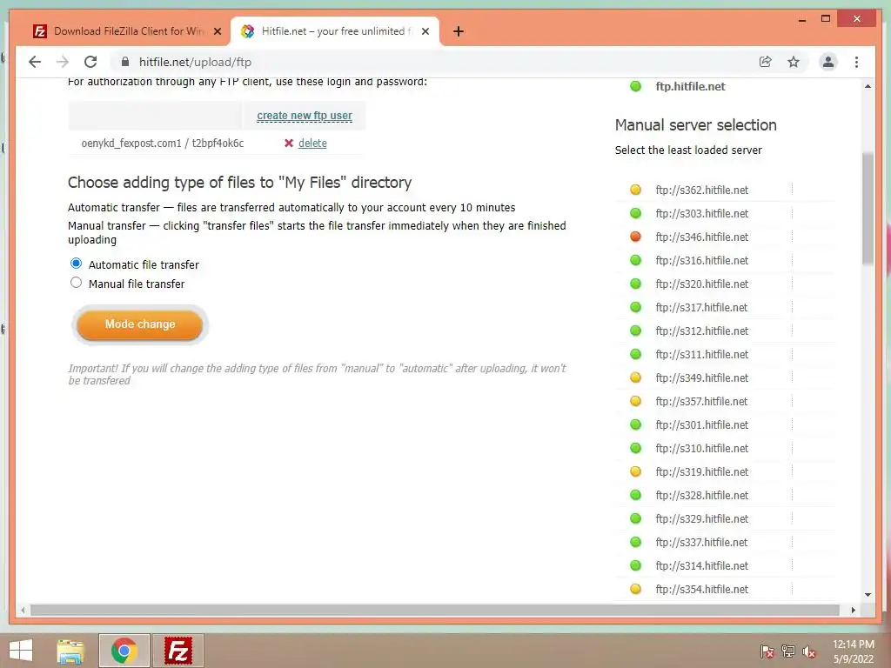Viewport: 891px width, 668px height.
Task: Select ftp://s346.hitfile.net server
Action: click(702, 237)
